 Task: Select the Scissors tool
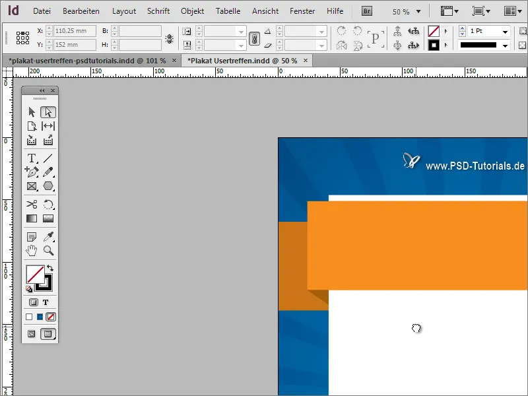click(32, 204)
